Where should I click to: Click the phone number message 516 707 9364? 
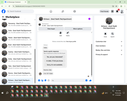48,73
